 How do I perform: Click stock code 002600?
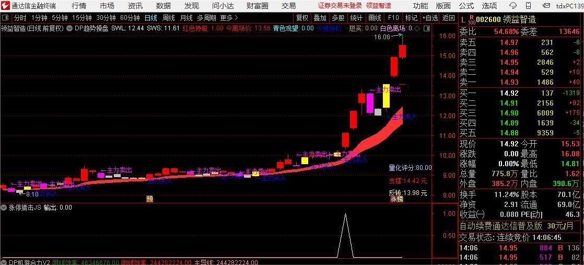point(487,19)
